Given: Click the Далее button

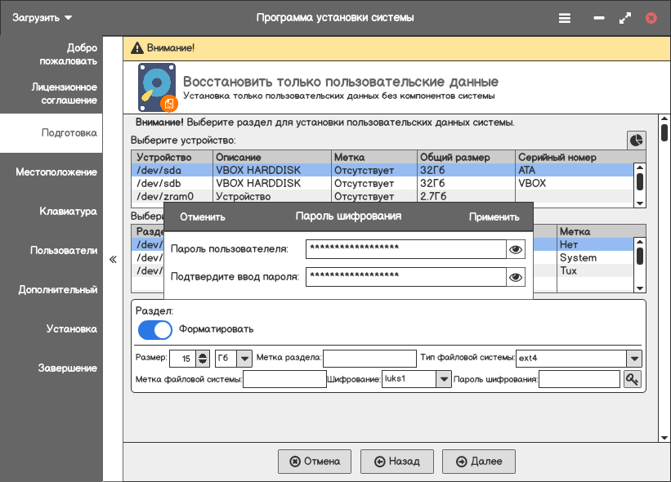Looking at the screenshot, I should tap(479, 462).
